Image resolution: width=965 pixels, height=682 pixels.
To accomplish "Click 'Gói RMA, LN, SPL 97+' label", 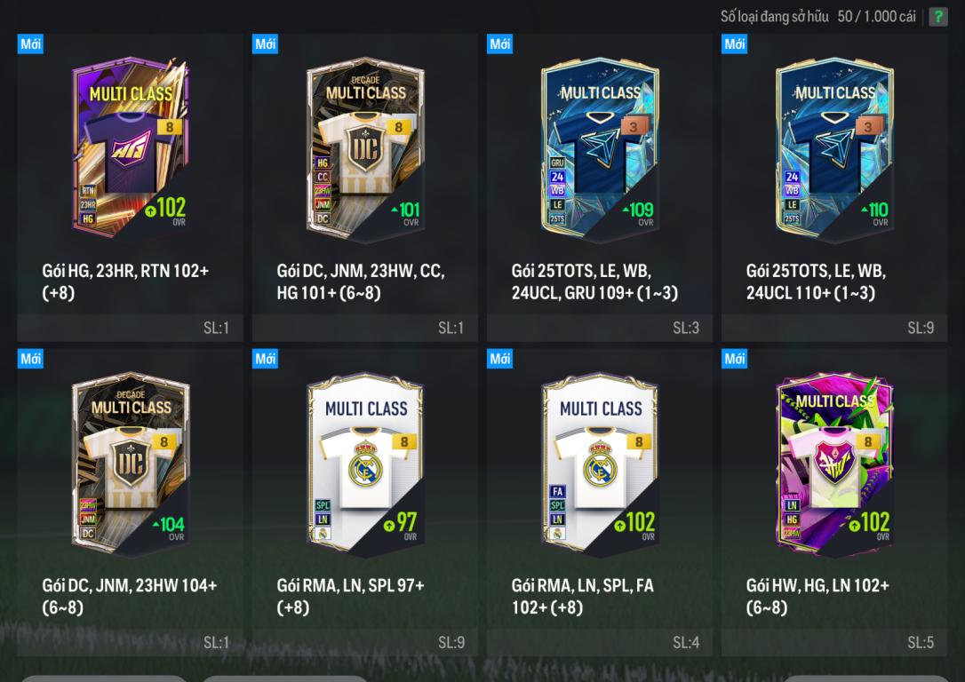I will tap(350, 596).
